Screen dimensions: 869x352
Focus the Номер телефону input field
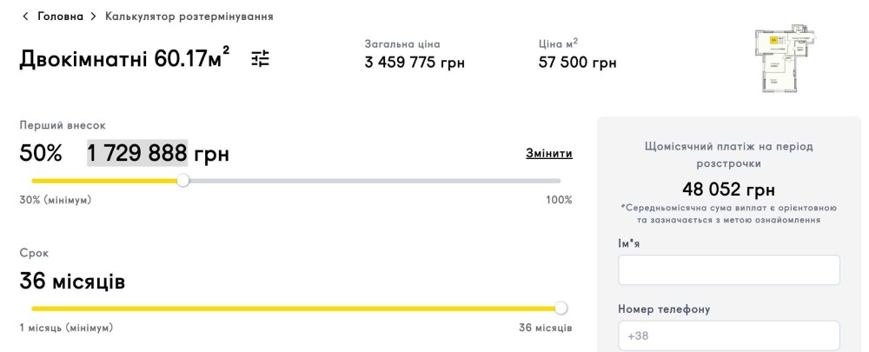728,335
